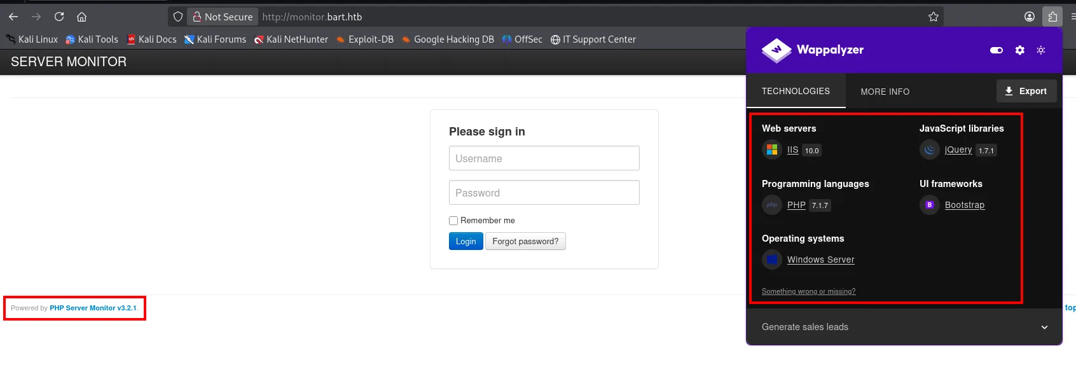Click the IIS version 10.0 badge

coord(811,151)
